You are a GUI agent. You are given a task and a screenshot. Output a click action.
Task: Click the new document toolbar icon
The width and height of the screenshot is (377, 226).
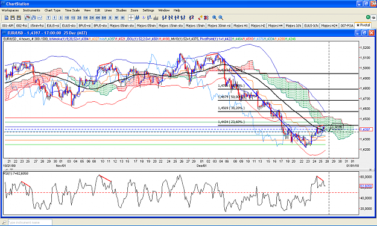coord(7,17)
